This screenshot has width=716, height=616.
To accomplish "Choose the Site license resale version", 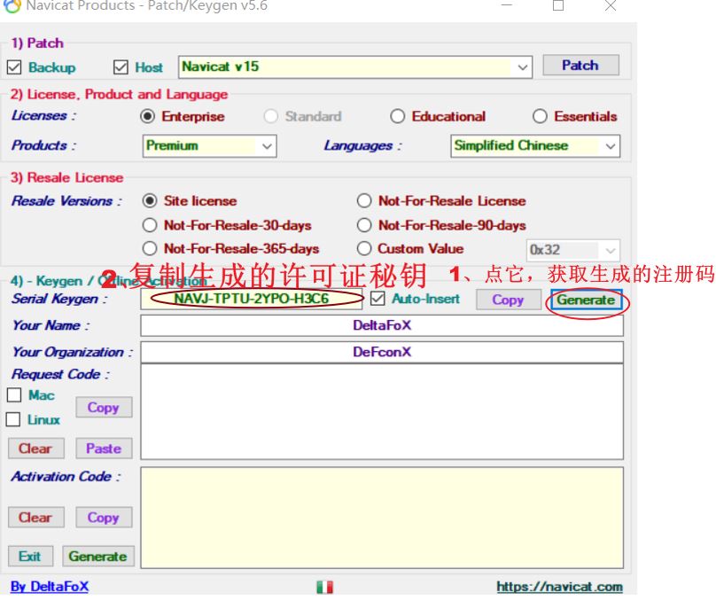I will coord(150,201).
